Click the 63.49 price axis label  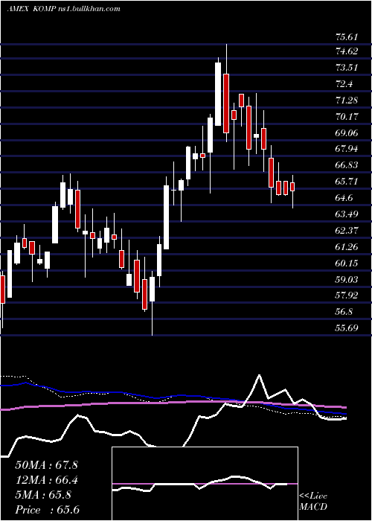tap(347, 214)
